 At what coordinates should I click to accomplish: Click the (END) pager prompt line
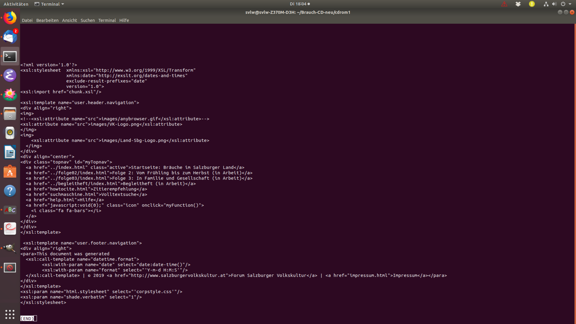click(27, 319)
